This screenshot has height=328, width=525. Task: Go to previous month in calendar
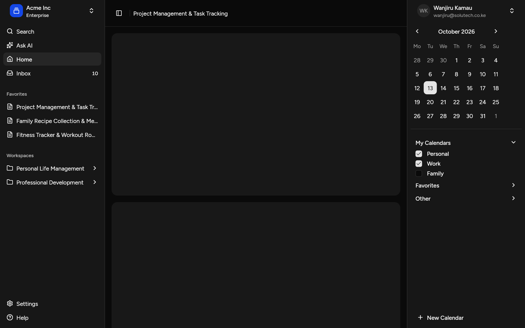click(417, 31)
